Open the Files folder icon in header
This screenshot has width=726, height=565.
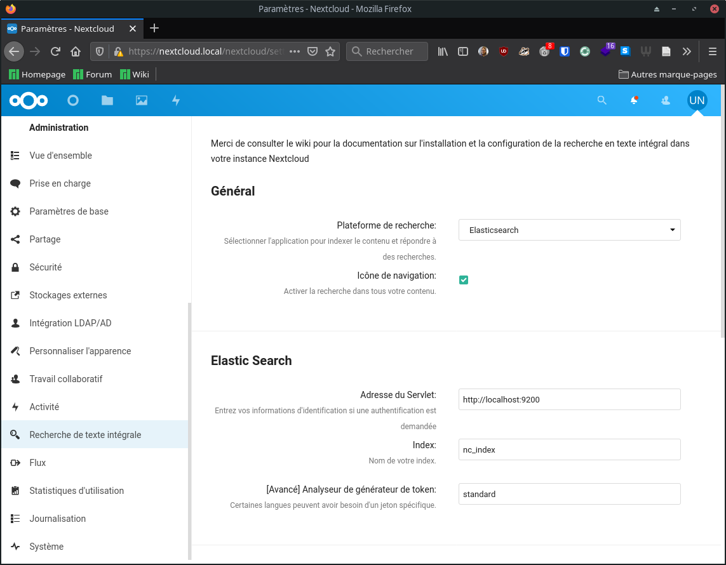107,100
